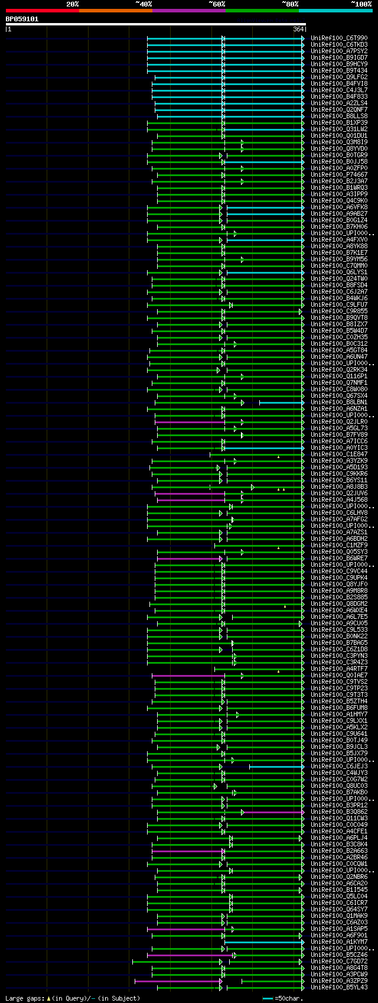The image size is (378, 1003).
Task: Select hit label UniRef100_B9YM56
Action: [339, 259]
